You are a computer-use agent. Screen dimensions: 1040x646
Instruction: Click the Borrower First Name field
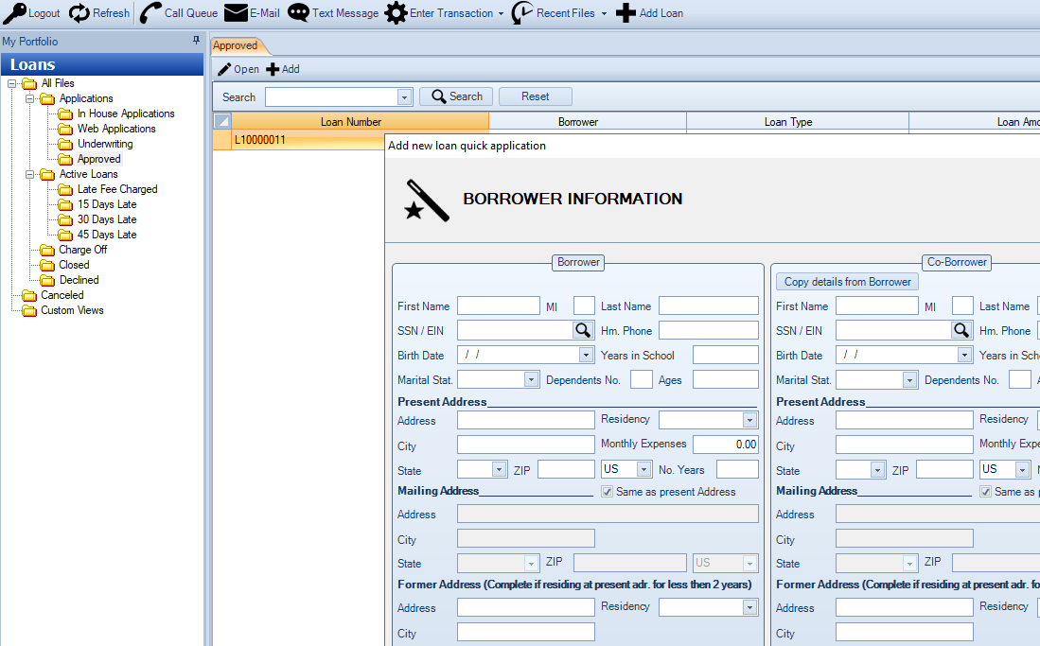coord(498,306)
